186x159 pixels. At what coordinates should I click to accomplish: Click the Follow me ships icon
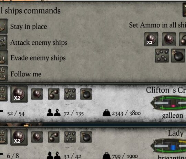[3, 74]
